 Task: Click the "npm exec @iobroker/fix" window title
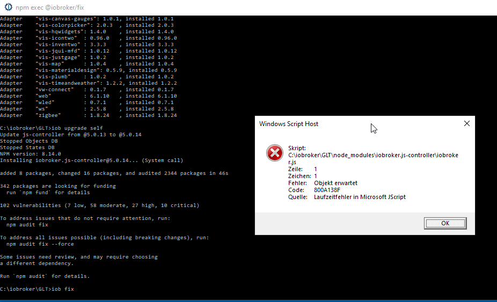50,8
